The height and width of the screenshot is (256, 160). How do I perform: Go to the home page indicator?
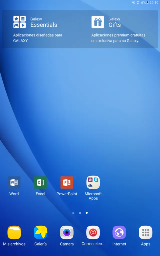pos(80,213)
